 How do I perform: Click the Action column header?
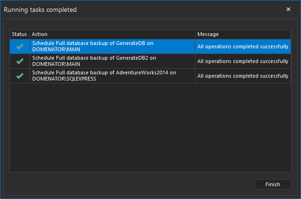coord(113,35)
